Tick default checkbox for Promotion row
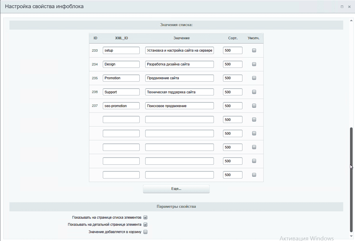 point(254,78)
